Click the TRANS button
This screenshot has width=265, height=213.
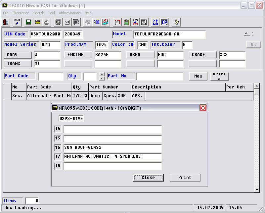18,64
